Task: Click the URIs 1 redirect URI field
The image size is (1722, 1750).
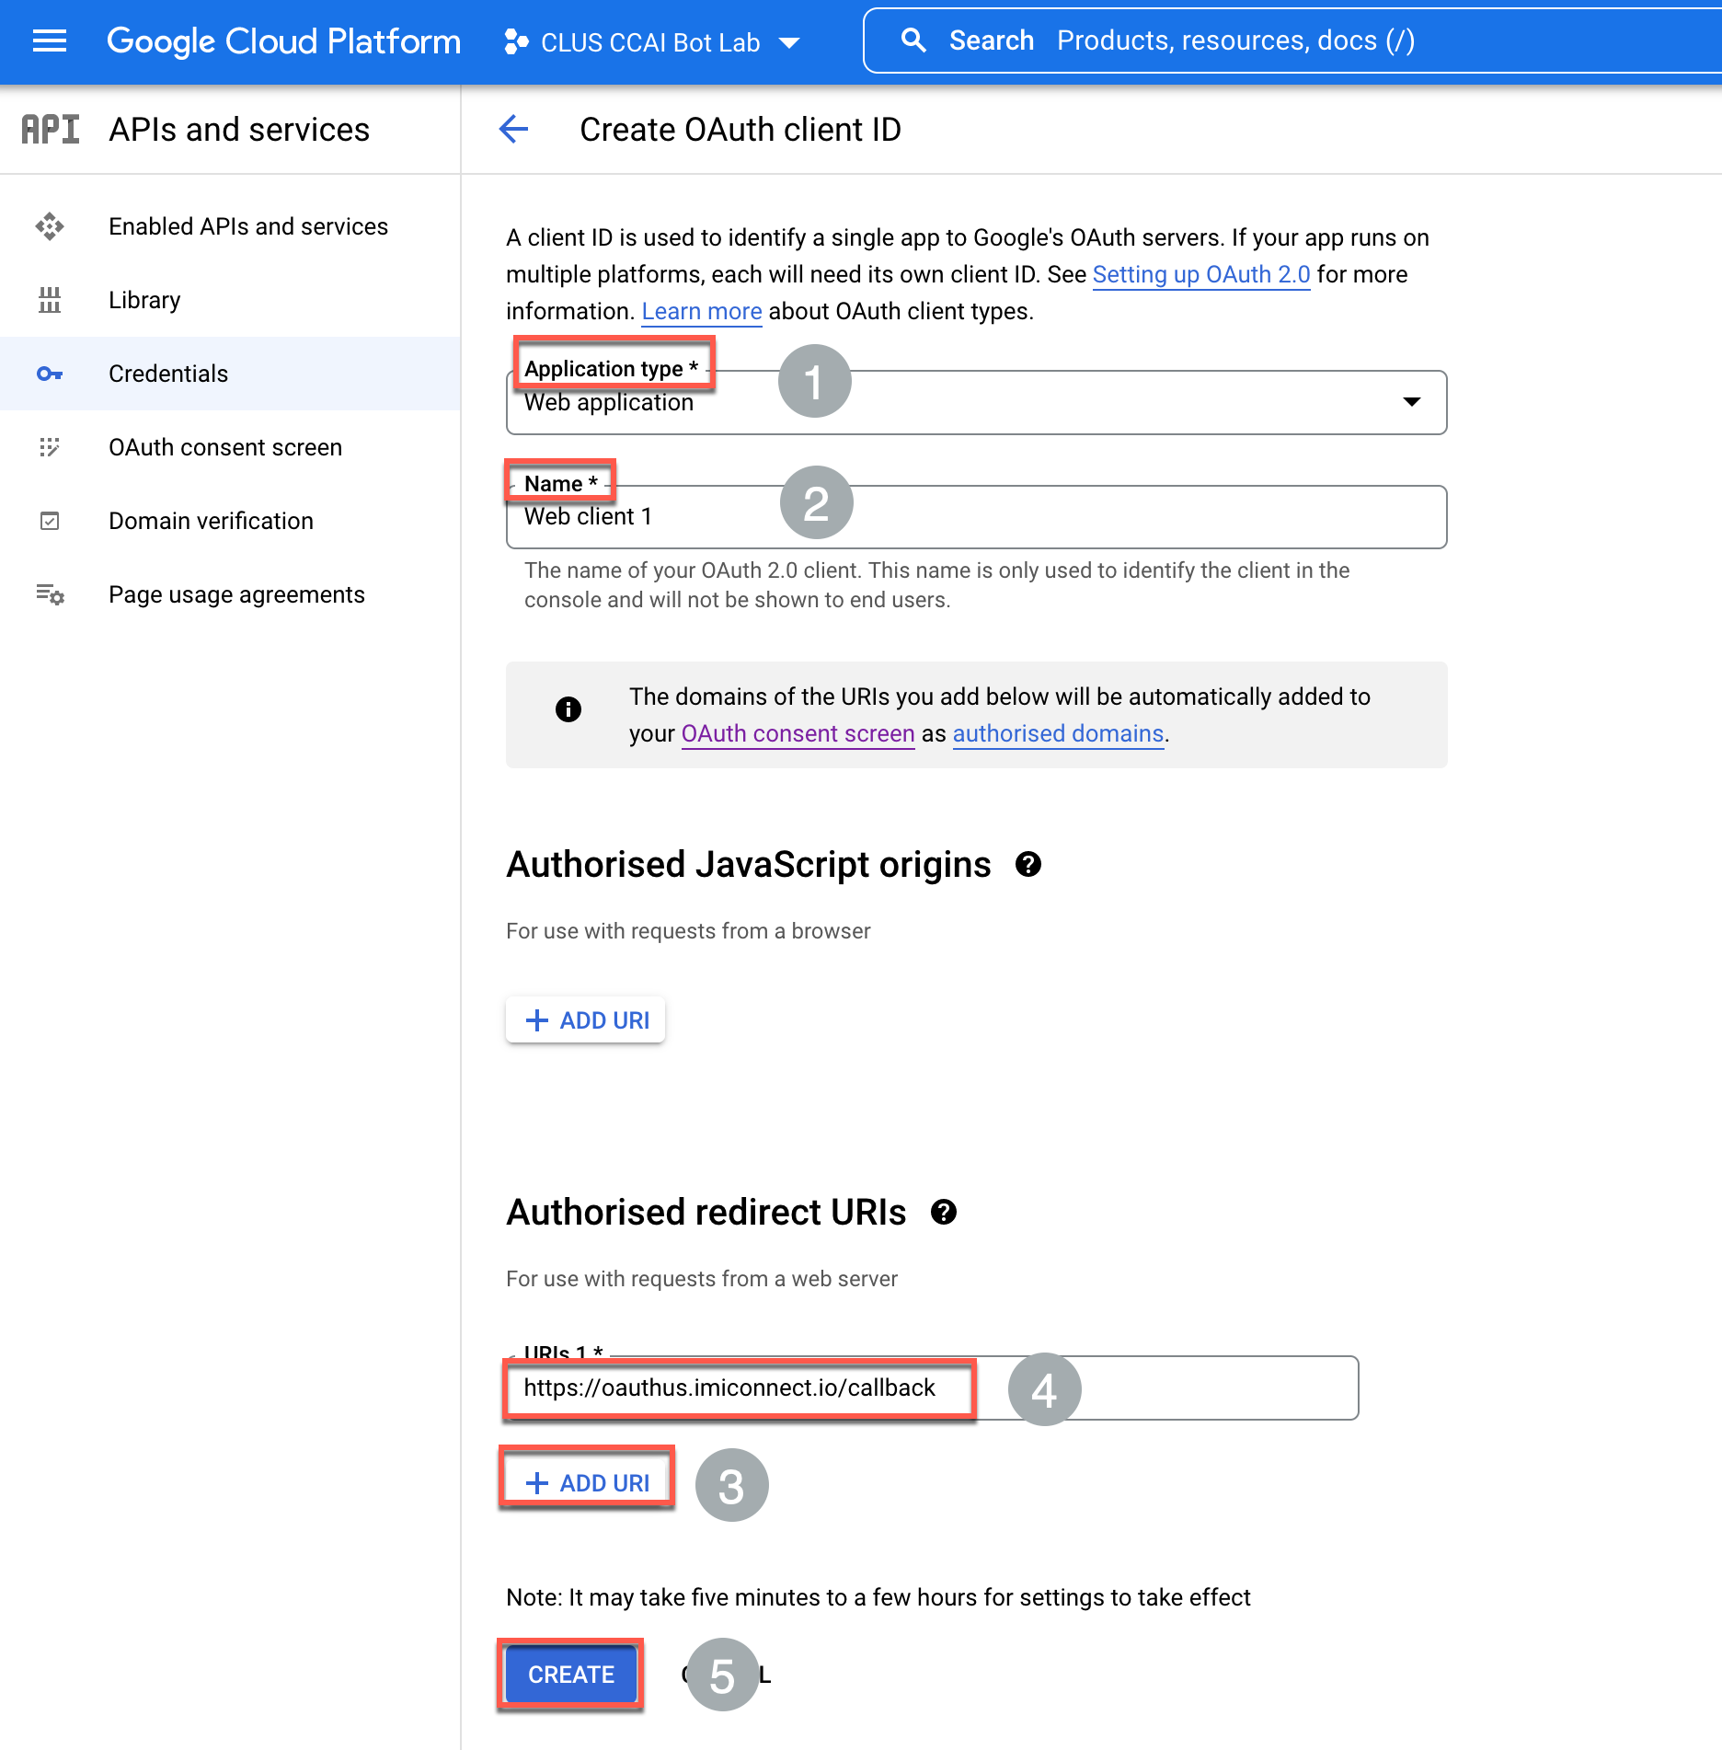Action: (932, 1388)
